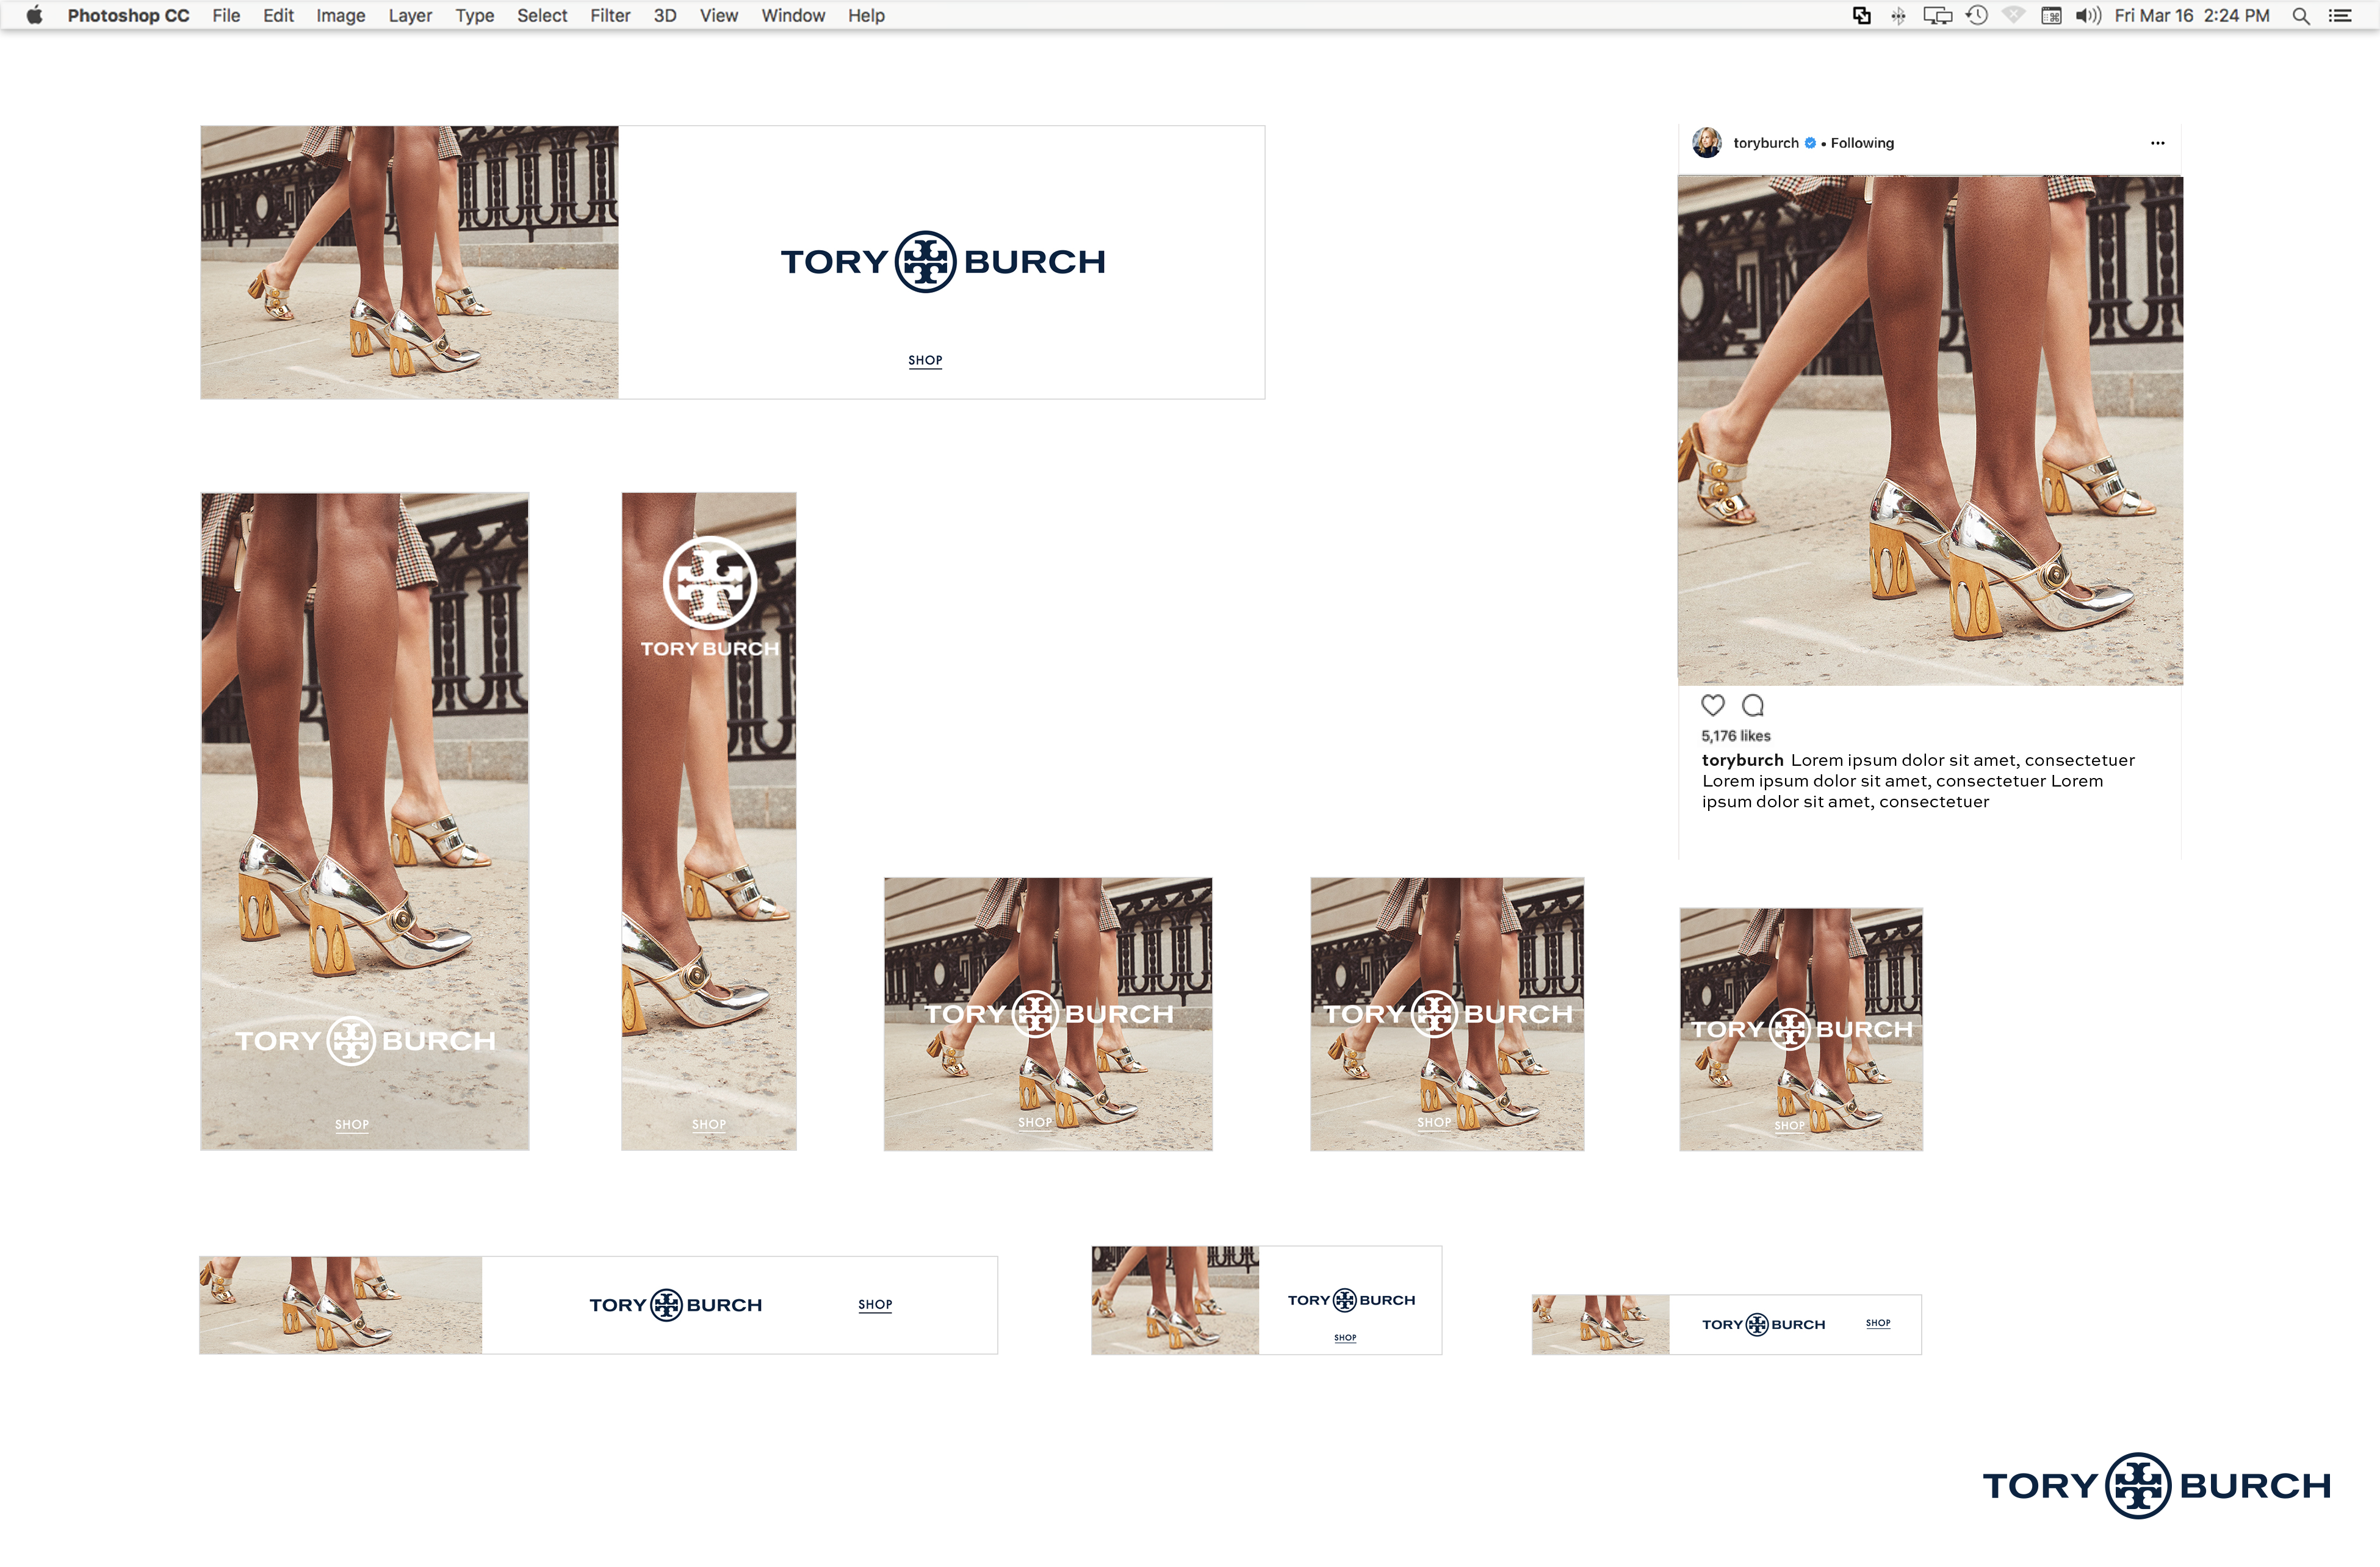
Task: Open the Bluetooth status menu
Action: 1898,15
